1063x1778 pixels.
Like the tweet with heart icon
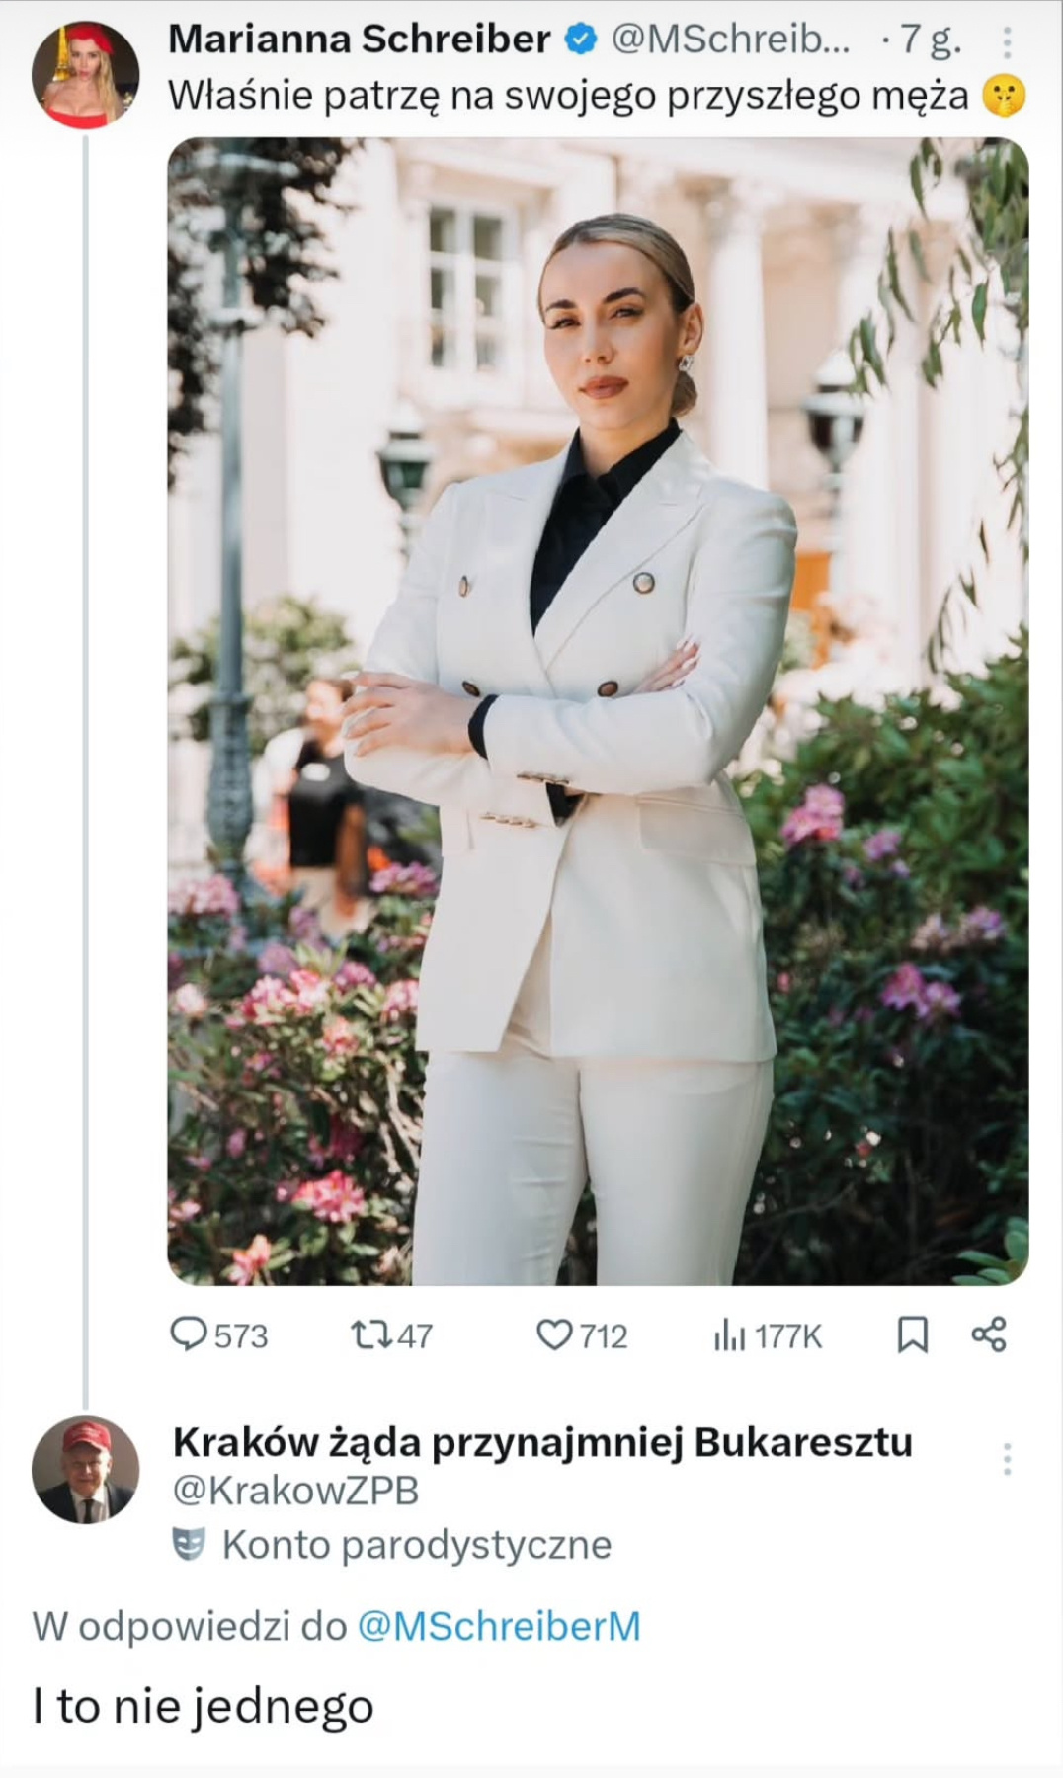pyautogui.click(x=553, y=1335)
